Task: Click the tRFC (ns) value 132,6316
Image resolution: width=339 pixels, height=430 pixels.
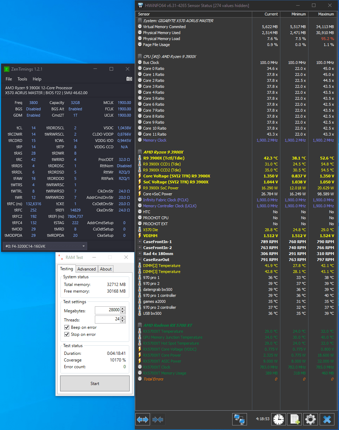Action: 33,204
